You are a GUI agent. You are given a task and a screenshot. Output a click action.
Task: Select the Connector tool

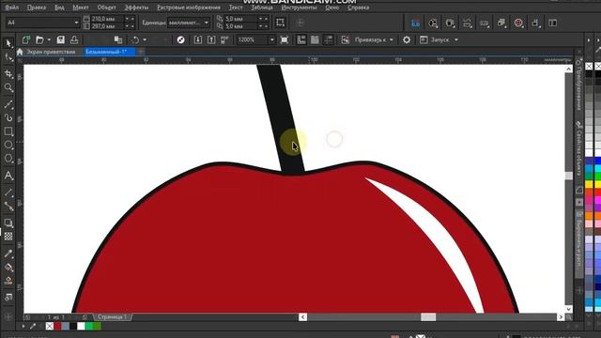(x=8, y=207)
